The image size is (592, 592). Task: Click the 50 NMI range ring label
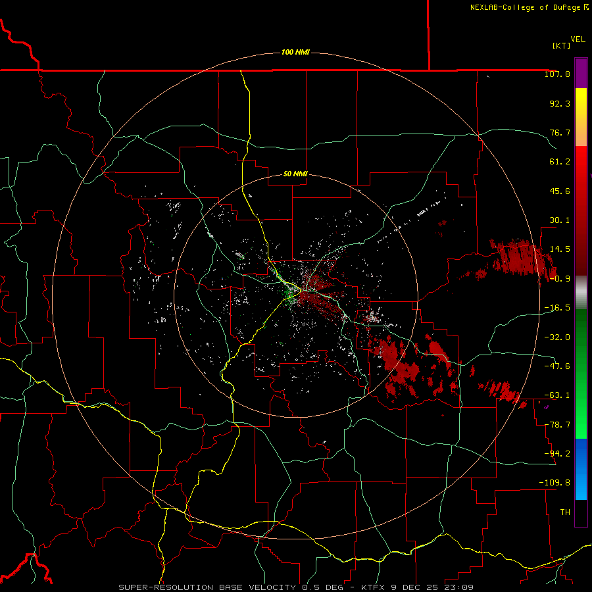click(x=295, y=174)
